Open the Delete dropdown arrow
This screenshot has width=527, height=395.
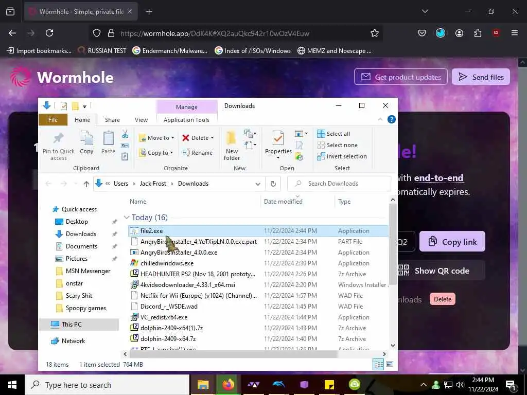(212, 138)
